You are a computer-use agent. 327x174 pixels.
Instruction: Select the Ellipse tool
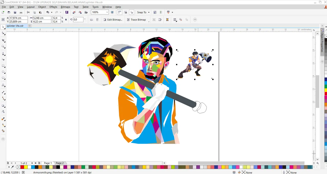click(x=3, y=72)
